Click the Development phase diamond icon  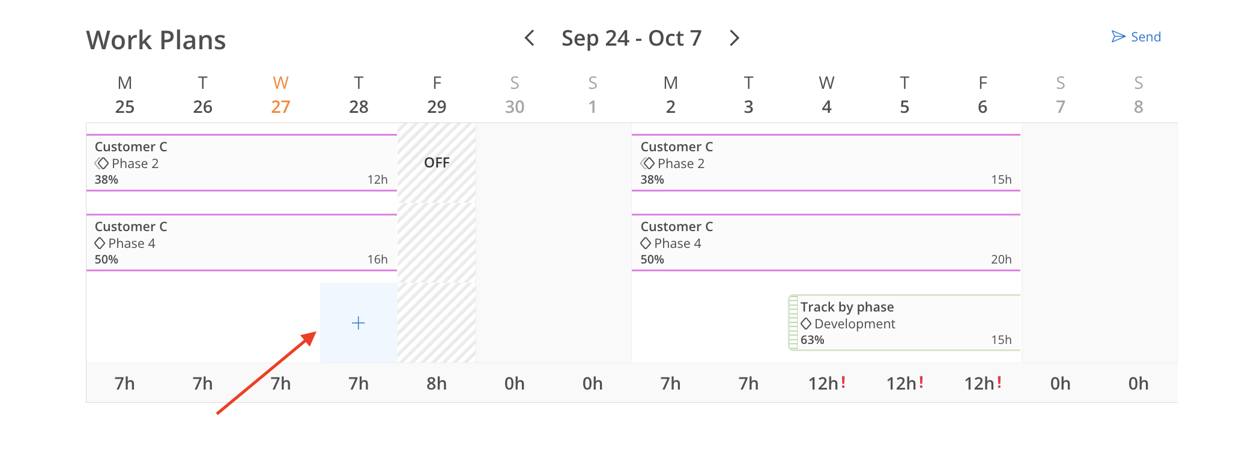(x=807, y=324)
